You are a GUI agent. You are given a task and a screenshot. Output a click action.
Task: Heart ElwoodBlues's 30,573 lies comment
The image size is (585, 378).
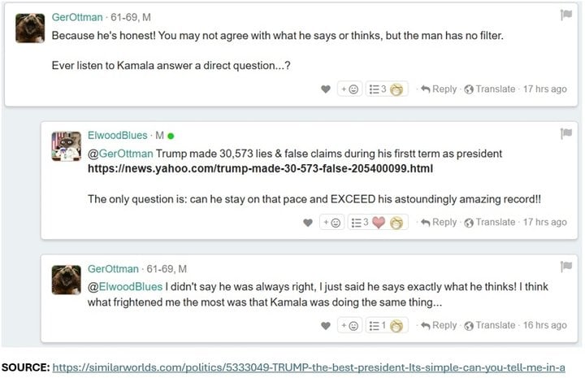point(308,223)
